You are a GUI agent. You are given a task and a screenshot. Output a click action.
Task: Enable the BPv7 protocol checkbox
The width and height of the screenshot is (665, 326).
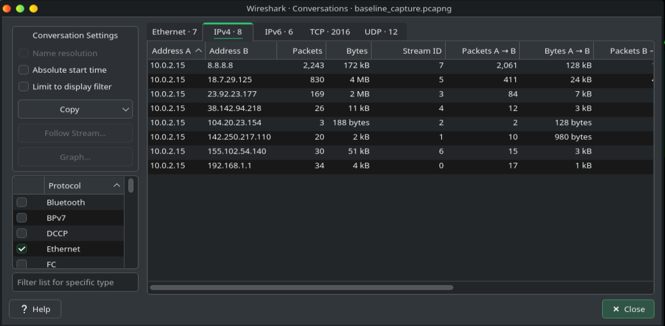(x=22, y=218)
